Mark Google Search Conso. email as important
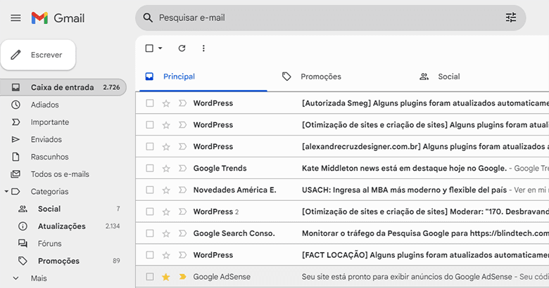This screenshot has height=288, width=549. pyautogui.click(x=182, y=233)
